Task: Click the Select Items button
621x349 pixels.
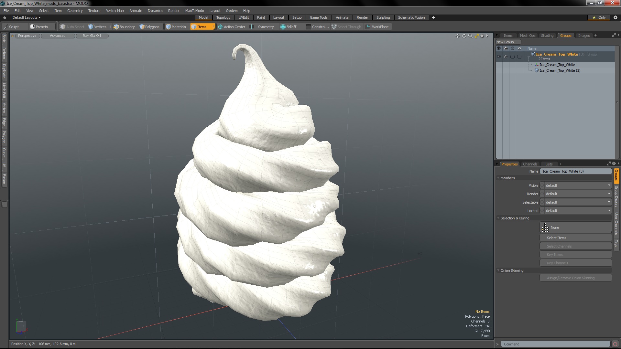Action: pyautogui.click(x=576, y=238)
